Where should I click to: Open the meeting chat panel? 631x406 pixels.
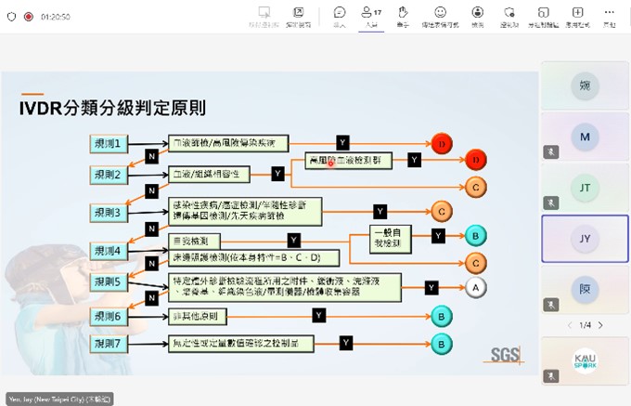pyautogui.click(x=340, y=15)
